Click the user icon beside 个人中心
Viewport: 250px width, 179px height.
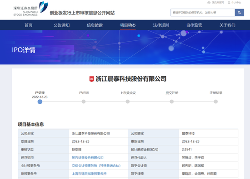[x=229, y=2]
